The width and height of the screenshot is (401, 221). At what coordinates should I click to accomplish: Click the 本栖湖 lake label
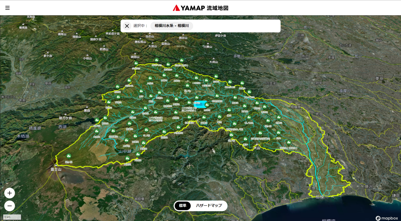[23, 136]
